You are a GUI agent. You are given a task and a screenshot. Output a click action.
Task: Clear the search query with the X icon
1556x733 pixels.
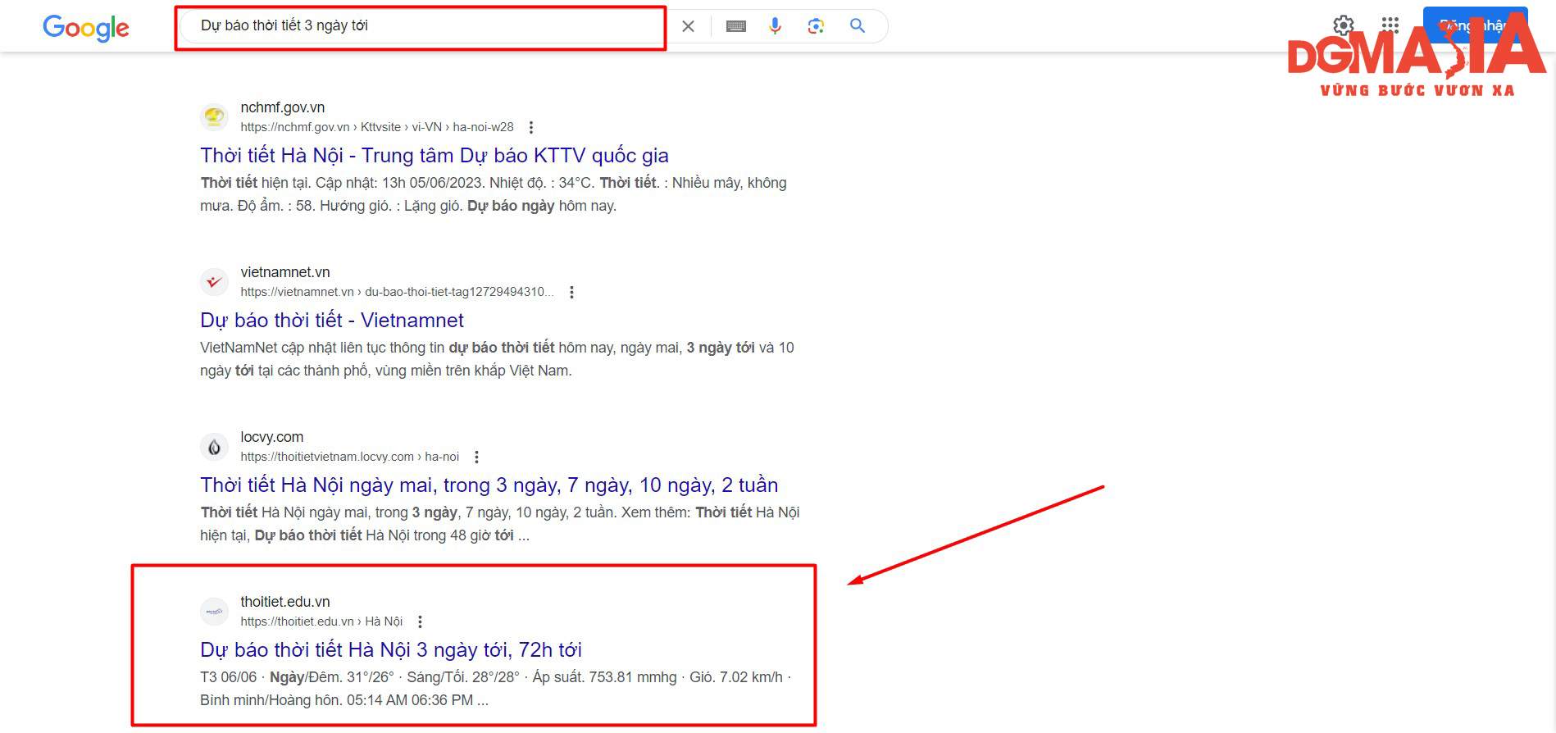[x=689, y=26]
